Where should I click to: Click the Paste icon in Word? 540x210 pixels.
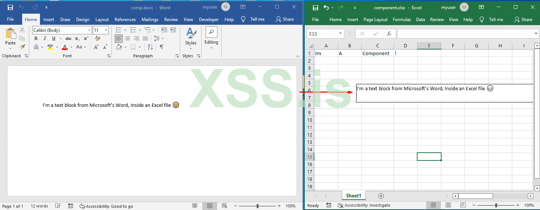click(10, 34)
